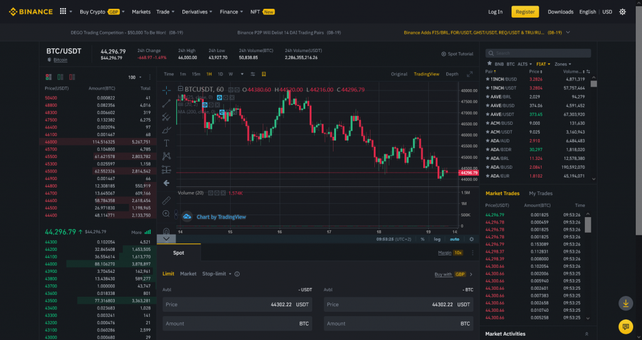
Task: Open the Downloads link
Action: [560, 12]
